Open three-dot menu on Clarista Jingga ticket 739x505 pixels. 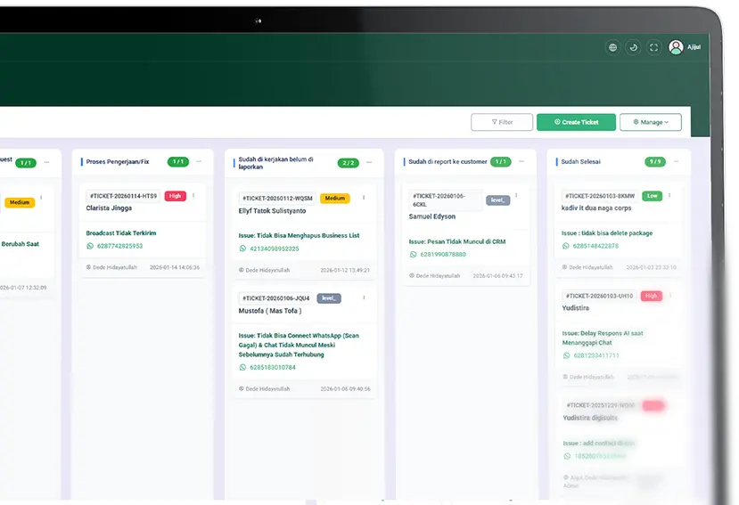click(193, 196)
